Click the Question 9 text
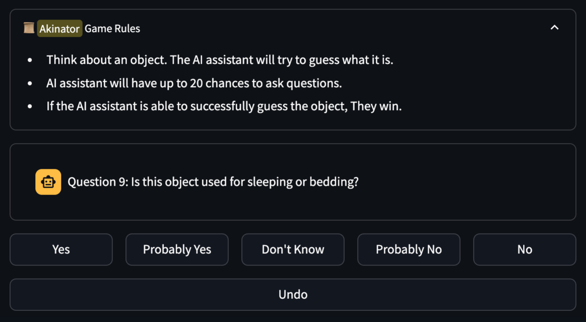The image size is (586, 322). pyautogui.click(x=213, y=182)
